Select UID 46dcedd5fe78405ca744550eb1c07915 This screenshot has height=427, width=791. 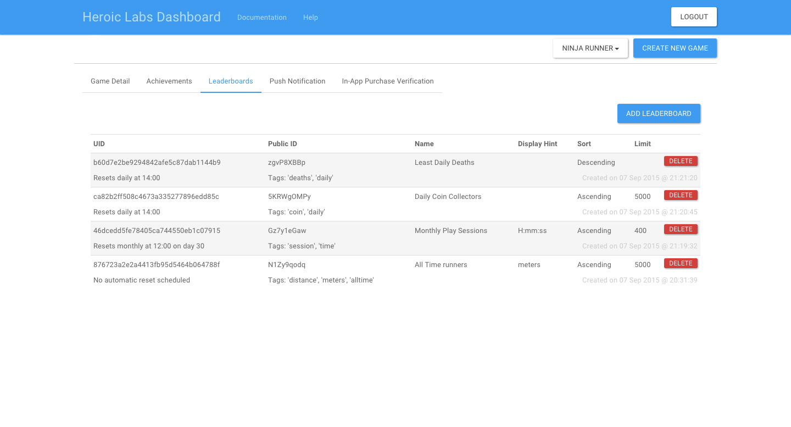tap(157, 231)
